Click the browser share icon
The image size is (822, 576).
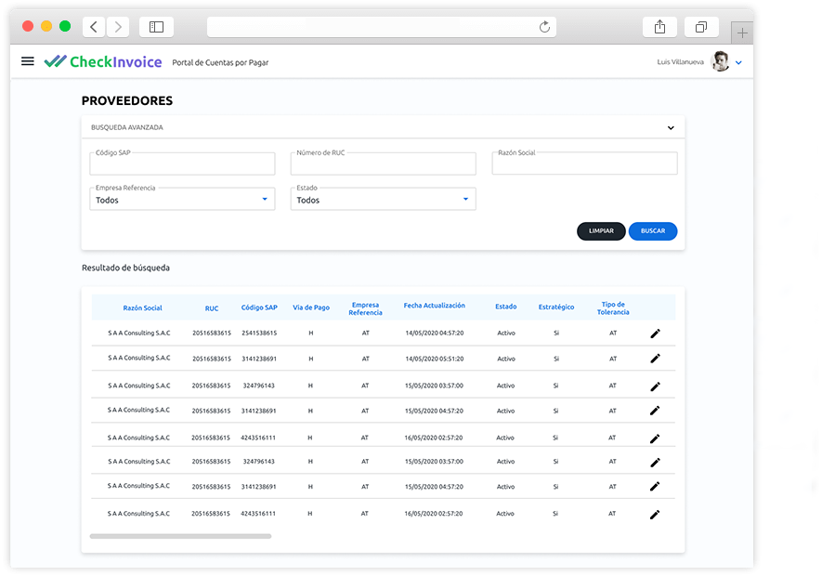coord(659,27)
